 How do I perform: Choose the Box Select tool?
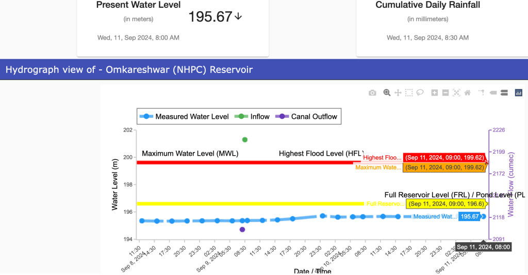[x=409, y=93]
